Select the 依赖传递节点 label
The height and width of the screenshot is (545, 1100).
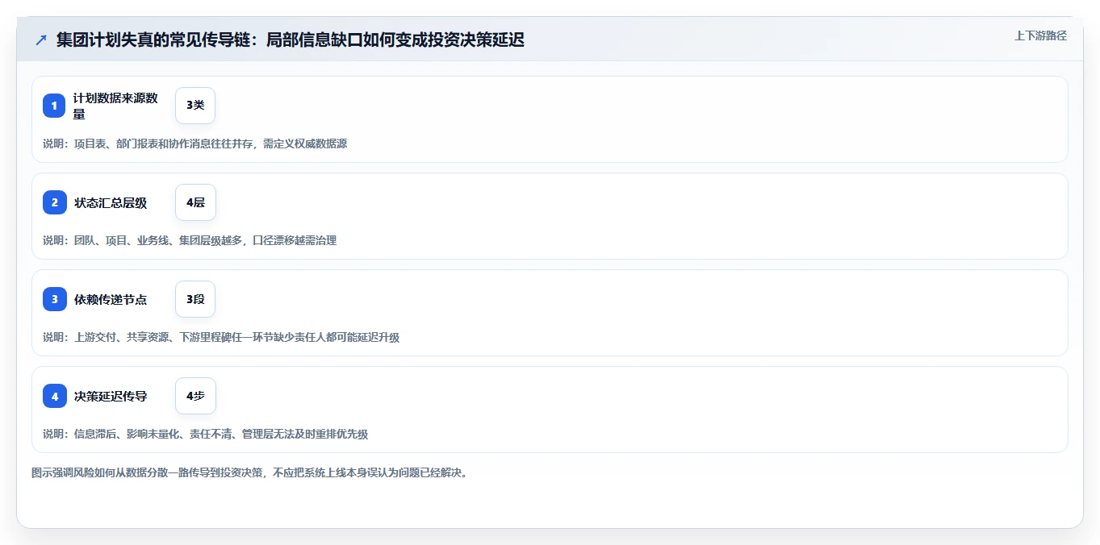(111, 300)
